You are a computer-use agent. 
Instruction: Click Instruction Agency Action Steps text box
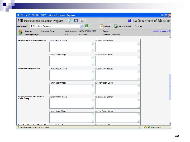coord(117,61)
